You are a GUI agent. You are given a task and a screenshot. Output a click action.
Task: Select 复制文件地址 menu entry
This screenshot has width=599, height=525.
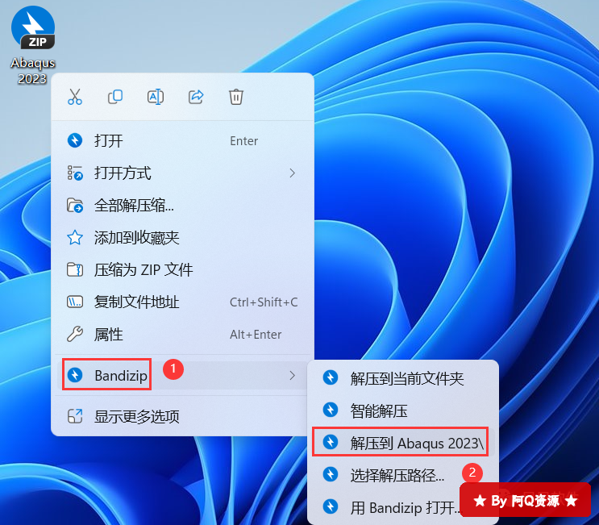click(136, 302)
